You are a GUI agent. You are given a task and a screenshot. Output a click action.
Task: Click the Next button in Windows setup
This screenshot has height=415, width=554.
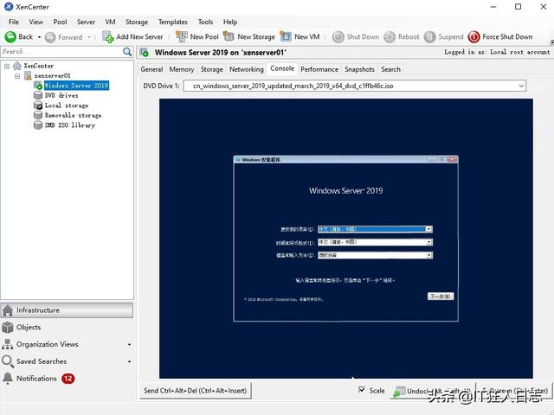click(x=441, y=297)
